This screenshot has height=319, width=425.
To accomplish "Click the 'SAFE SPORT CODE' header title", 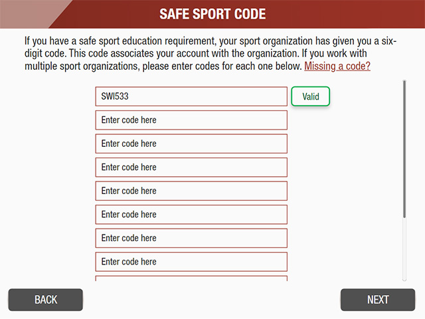I will click(212, 14).
